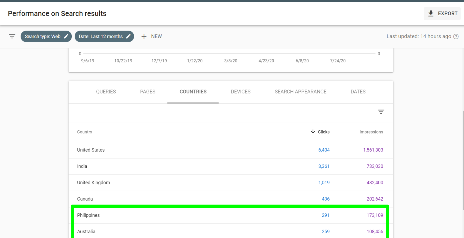464x238 pixels.
Task: Open the Date: Last 12 months filter chip
Action: [x=104, y=36]
